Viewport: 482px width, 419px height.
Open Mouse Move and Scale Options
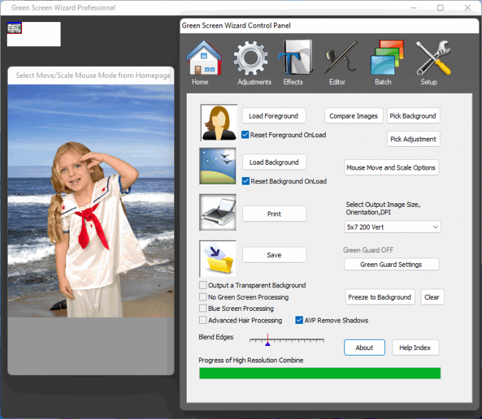[391, 167]
